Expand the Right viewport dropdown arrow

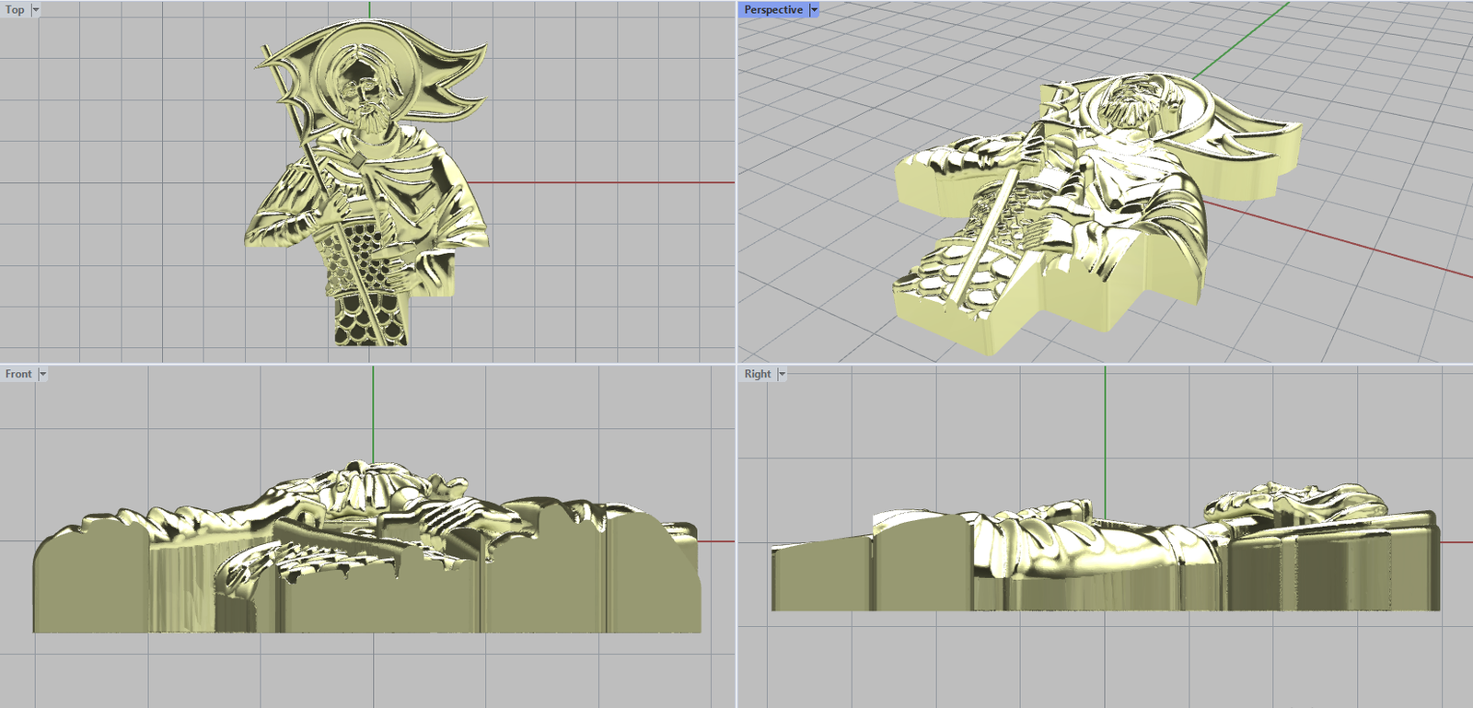point(782,374)
